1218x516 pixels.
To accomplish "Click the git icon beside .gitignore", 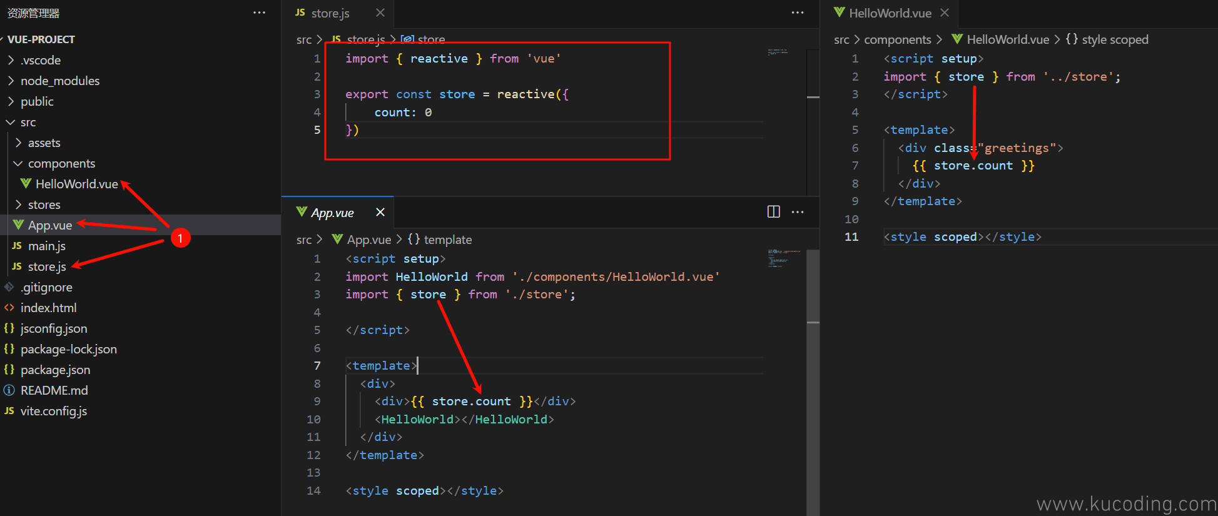I will (9, 287).
